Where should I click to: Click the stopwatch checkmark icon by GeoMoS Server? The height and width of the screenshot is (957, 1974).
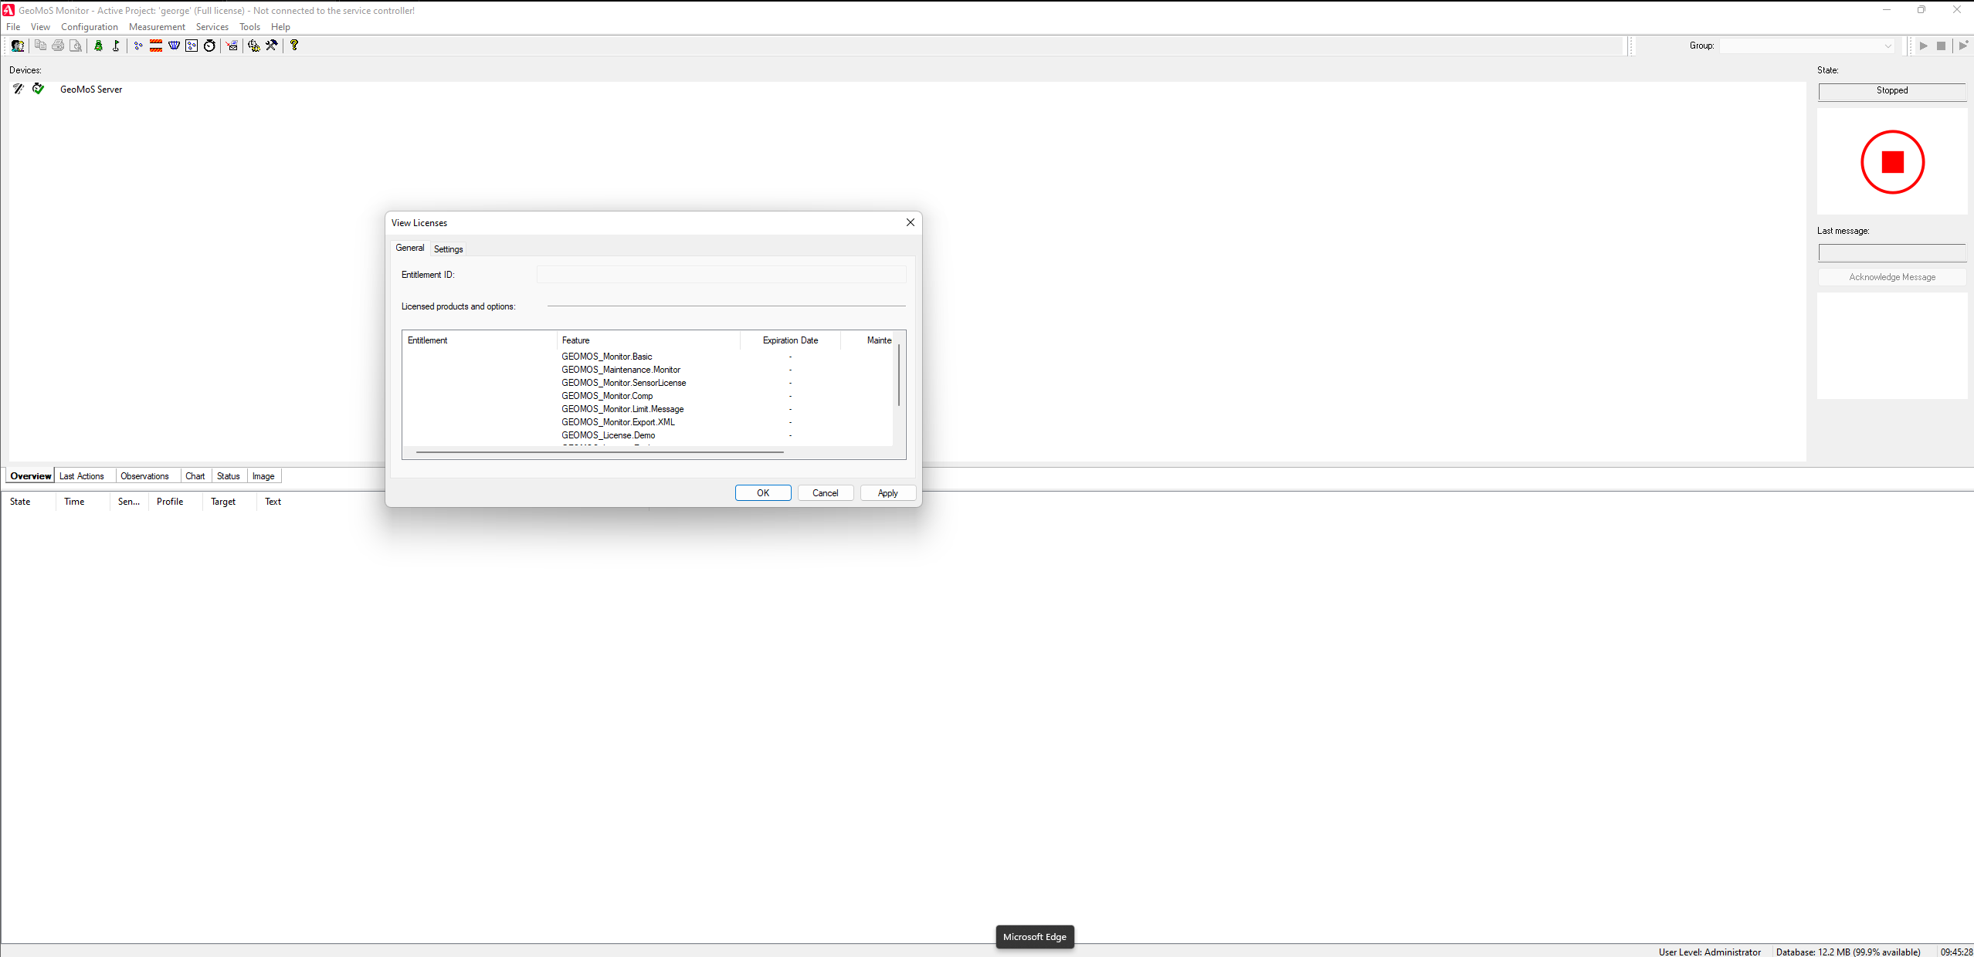click(x=38, y=89)
